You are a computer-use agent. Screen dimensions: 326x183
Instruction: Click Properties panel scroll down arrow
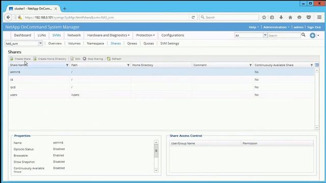click(x=156, y=170)
